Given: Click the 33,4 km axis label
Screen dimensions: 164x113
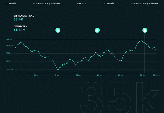Looking at the screenshot, I should click(156, 75).
